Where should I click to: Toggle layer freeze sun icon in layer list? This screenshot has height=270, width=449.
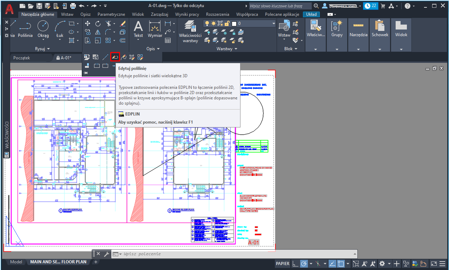point(213,24)
